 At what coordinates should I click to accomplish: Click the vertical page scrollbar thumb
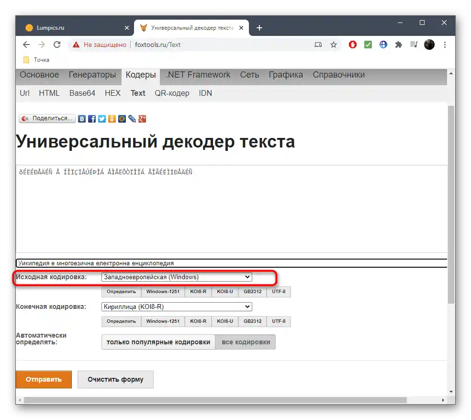click(451, 204)
